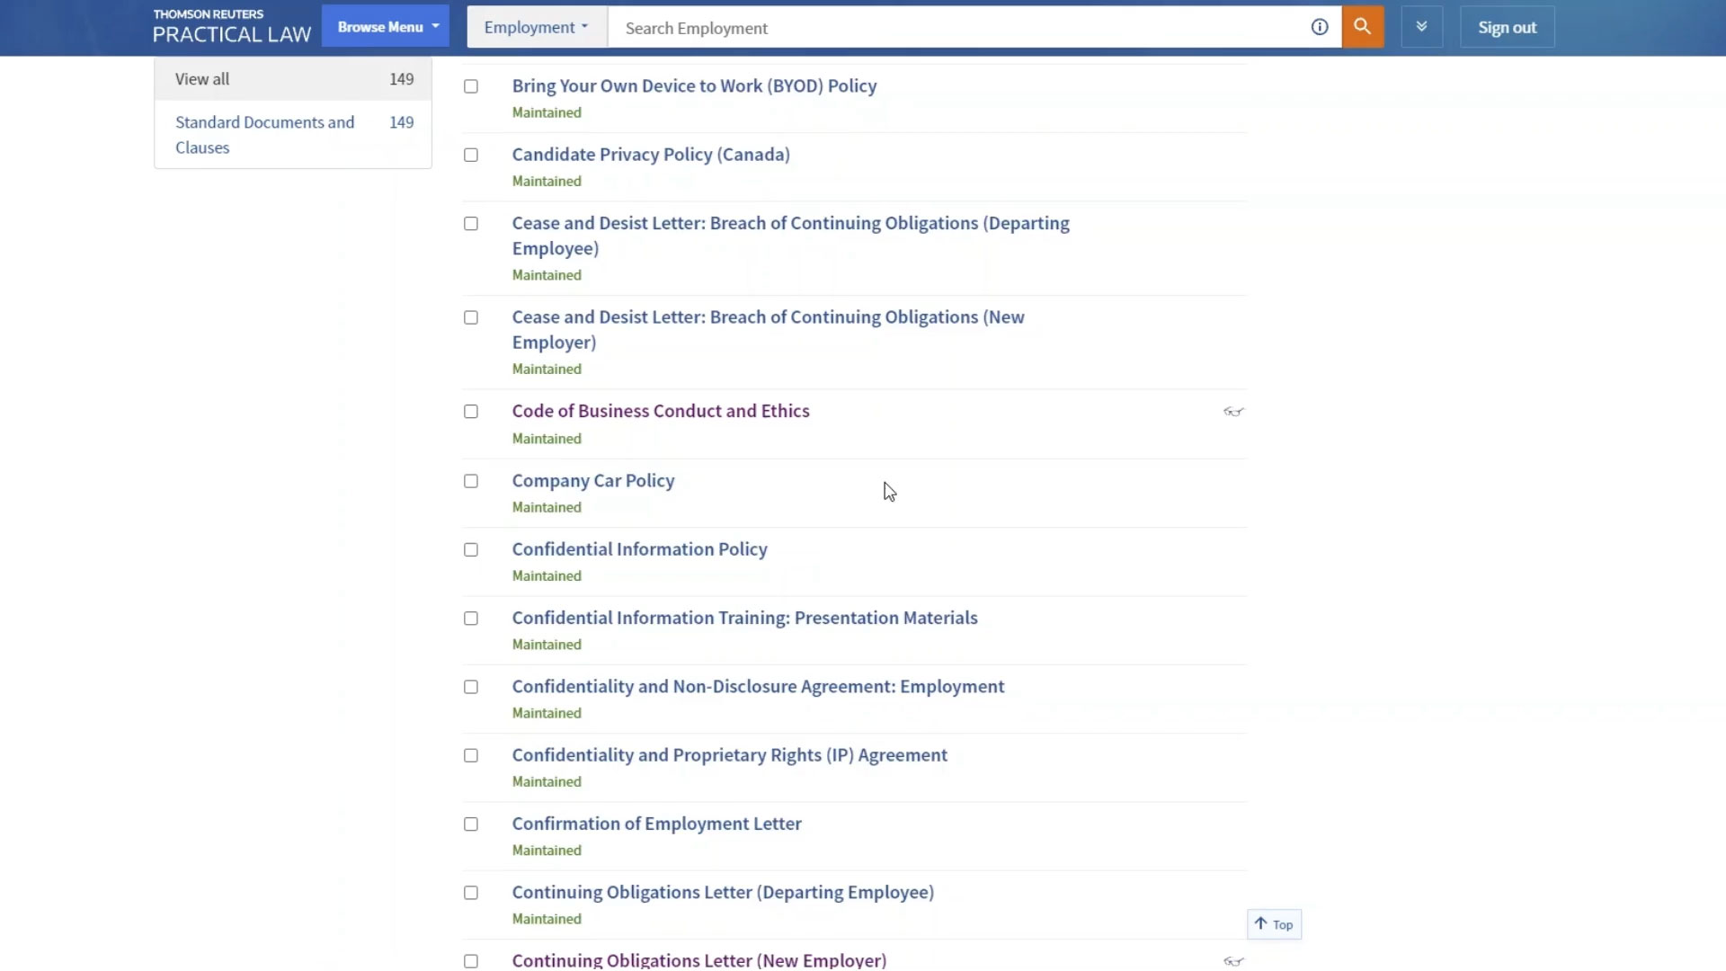
Task: Click Sign out button
Action: 1508,26
